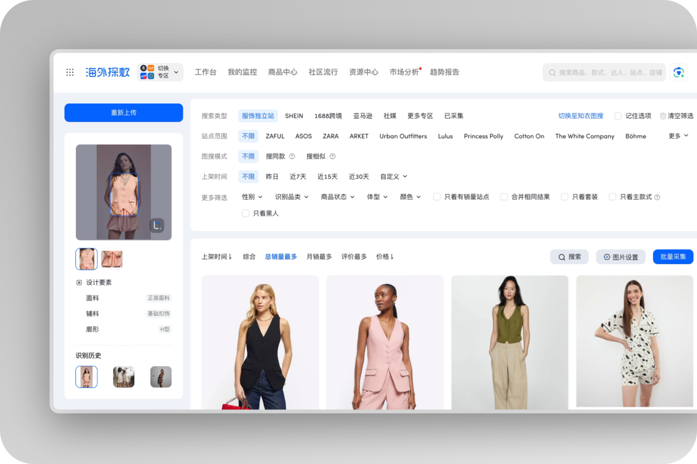Click the trash icon to 清空筛选

point(663,116)
